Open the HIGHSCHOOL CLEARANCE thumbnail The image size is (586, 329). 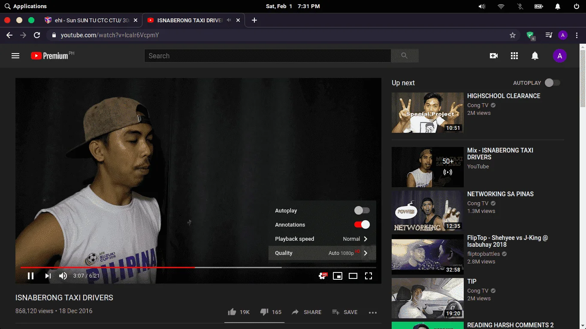point(428,113)
